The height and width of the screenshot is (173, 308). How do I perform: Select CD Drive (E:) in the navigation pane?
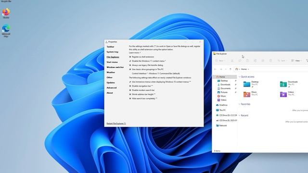click(226, 121)
